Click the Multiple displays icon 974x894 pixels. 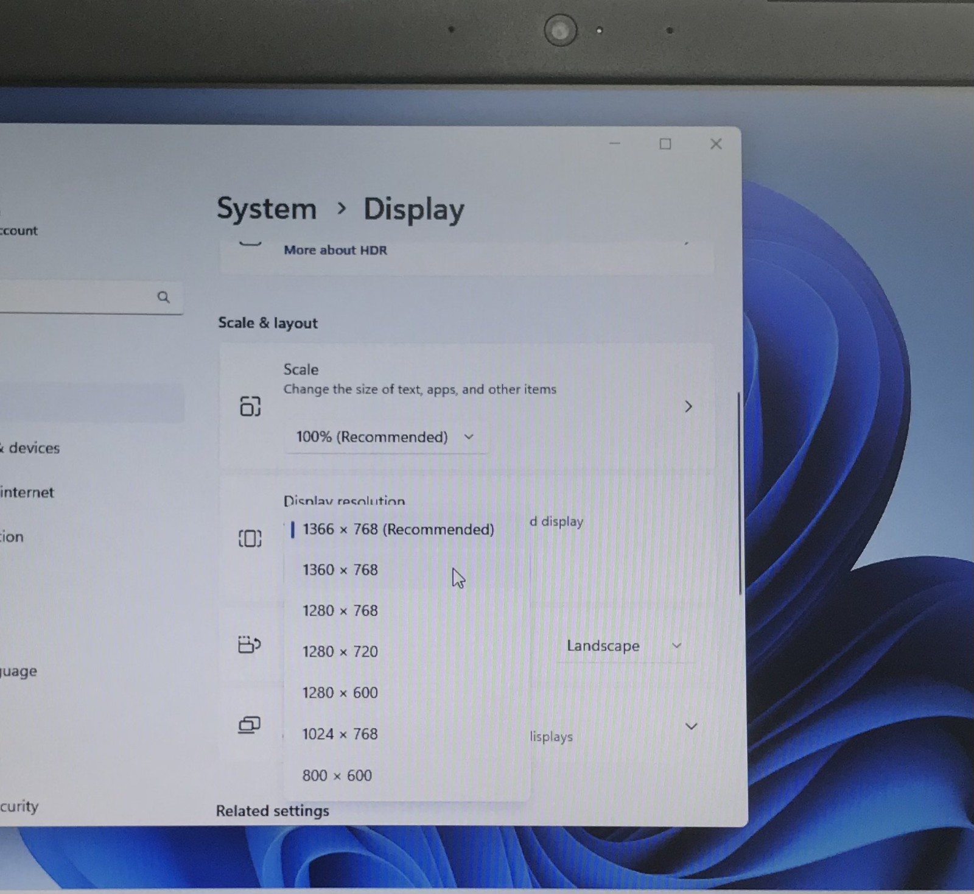pos(249,725)
